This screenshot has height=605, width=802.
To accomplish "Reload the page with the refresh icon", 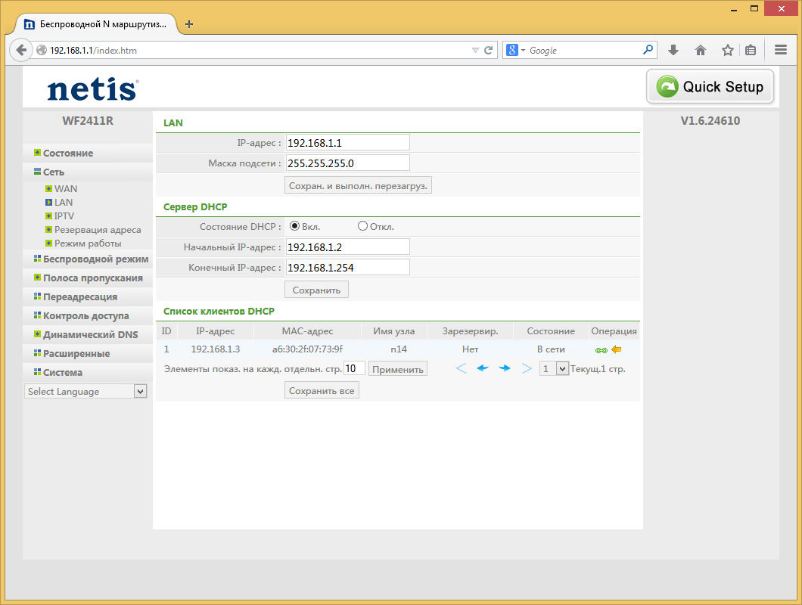I will coord(489,50).
